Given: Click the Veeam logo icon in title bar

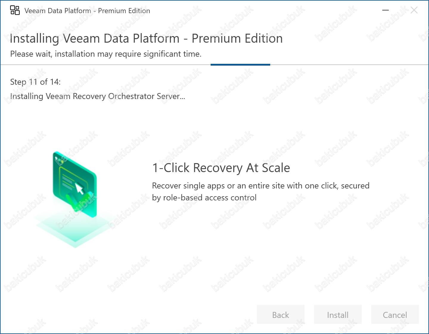Looking at the screenshot, I should [x=15, y=10].
